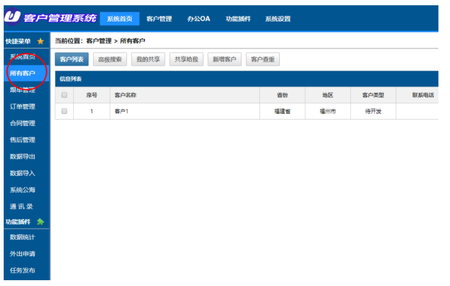The image size is (450, 286).
Task: Click the green puzzle icon beside 功能插件
Action: coord(41,222)
